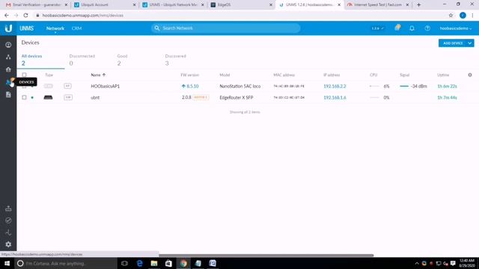Switch to the Ubiquiti Account browser tab
Screen dimensions: 479x269
coord(105,5)
